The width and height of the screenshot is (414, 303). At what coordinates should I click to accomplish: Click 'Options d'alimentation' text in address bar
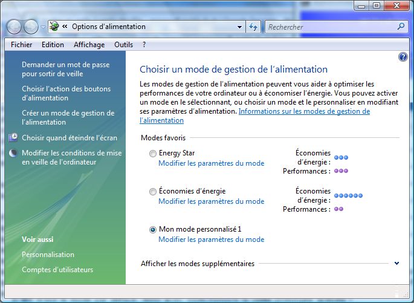[109, 27]
